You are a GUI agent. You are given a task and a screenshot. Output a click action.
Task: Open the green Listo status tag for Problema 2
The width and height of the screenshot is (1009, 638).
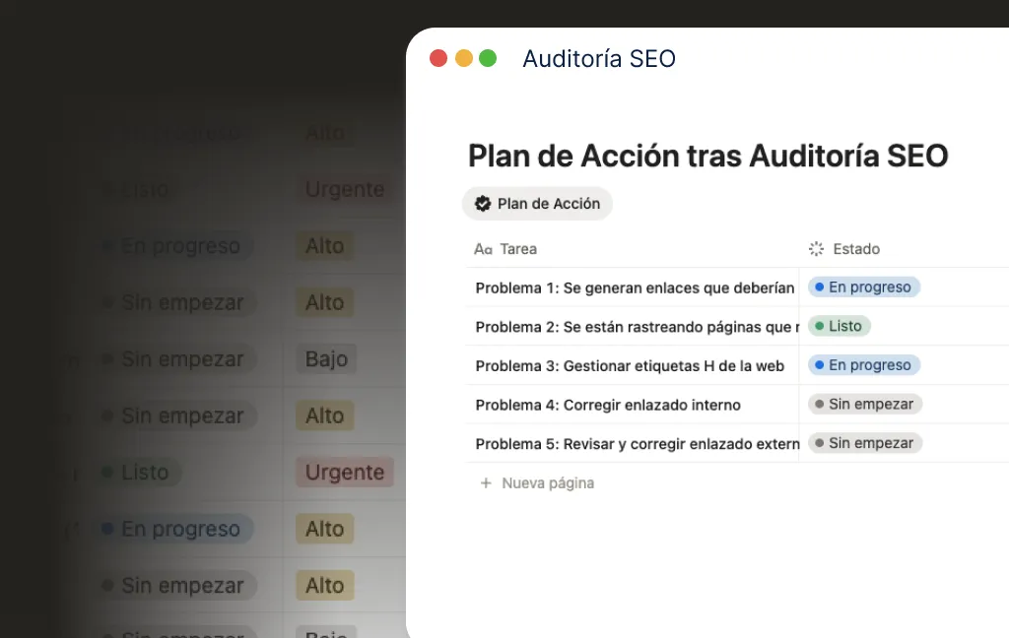pos(839,326)
